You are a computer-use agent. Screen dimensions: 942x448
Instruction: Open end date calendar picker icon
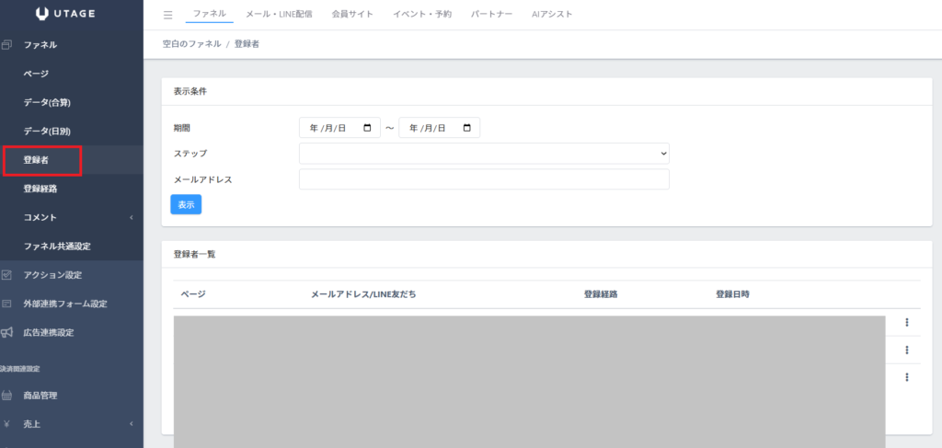pos(467,128)
